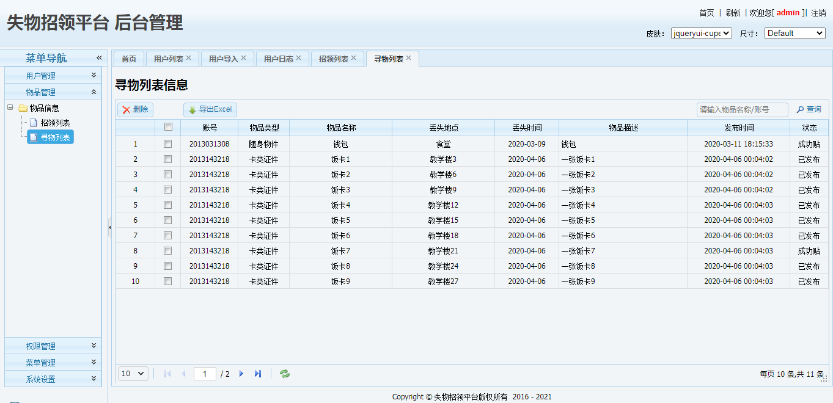Viewport: 833px width, 403px height.
Task: Click the red X delete icon
Action: click(126, 110)
